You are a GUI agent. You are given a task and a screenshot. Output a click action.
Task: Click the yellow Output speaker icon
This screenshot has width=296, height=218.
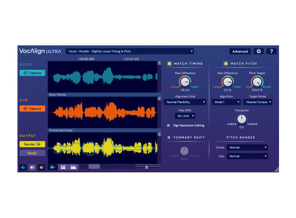(42, 167)
